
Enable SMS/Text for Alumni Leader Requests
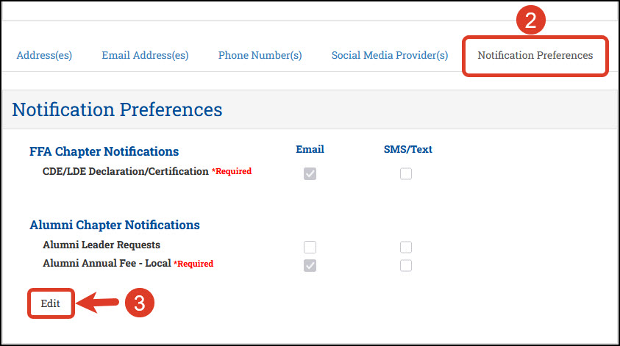pyautogui.click(x=406, y=247)
